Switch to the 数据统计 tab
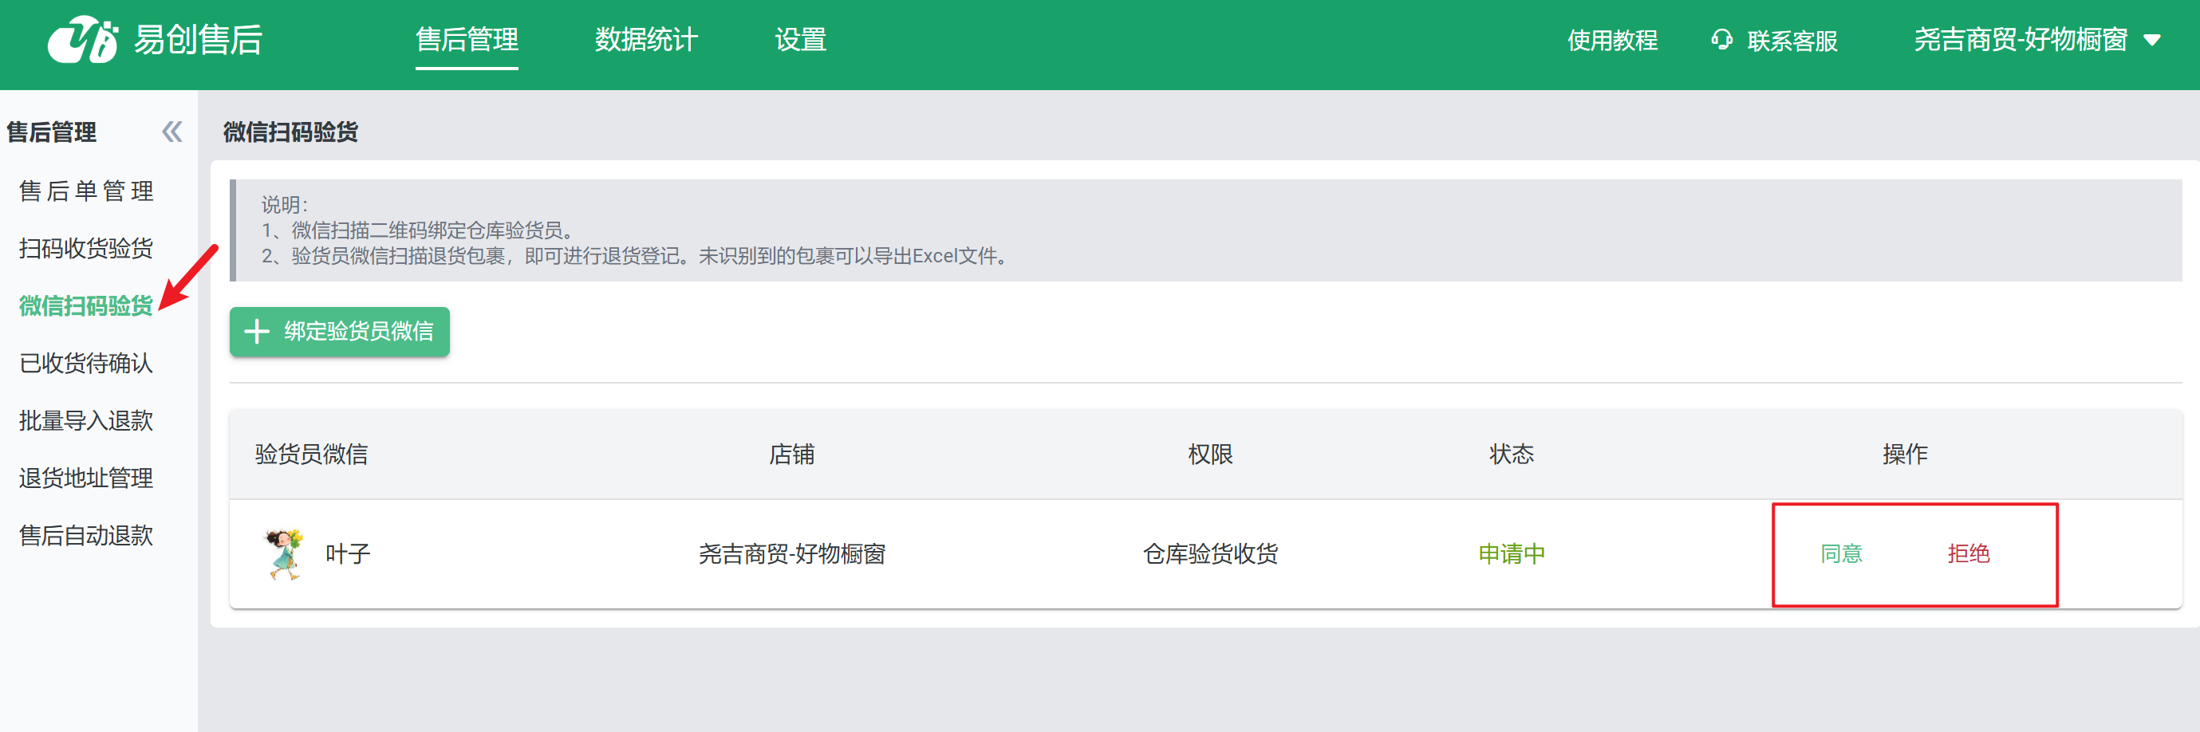Viewport: 2200px width, 732px height. pyautogui.click(x=645, y=40)
